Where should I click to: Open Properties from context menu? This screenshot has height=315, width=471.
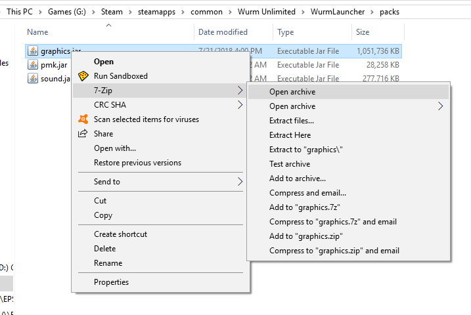coord(161,282)
